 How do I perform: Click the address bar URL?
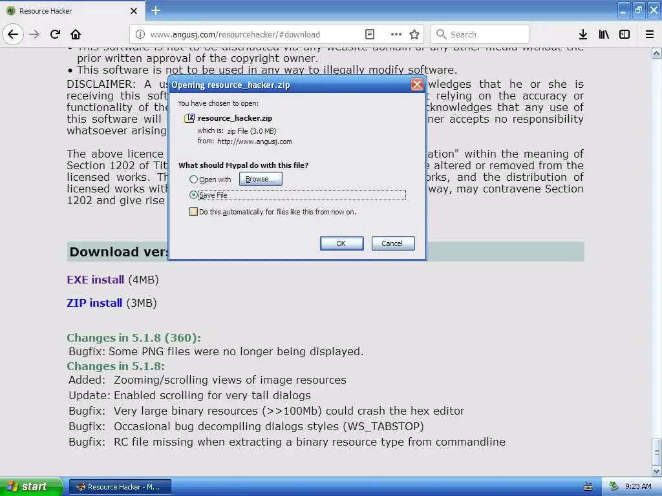coord(235,35)
